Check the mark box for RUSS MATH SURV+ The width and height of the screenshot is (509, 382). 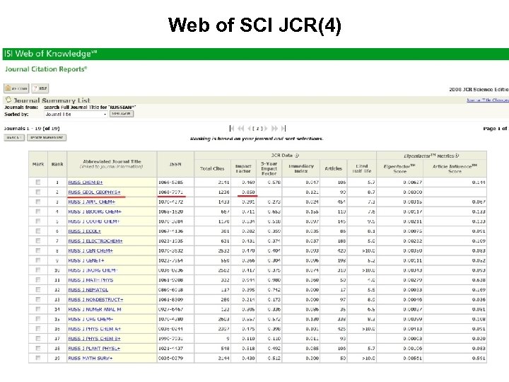tap(38, 358)
